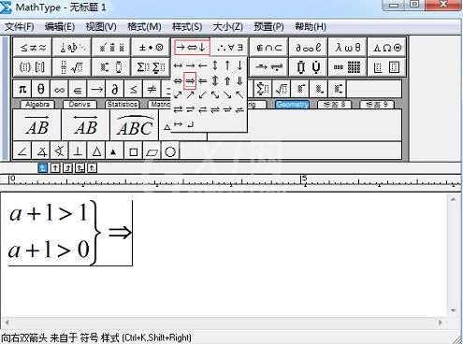Image resolution: width=463 pixels, height=344 pixels.
Task: Open the summation templates palette
Action: point(151,67)
